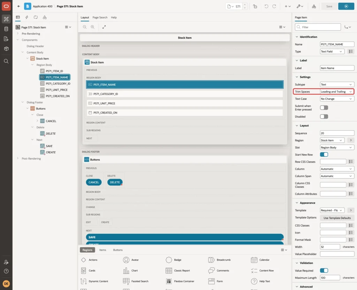This screenshot has width=357, height=290.
Task: Open the App Builder icon in sidebar
Action: pos(6,19)
